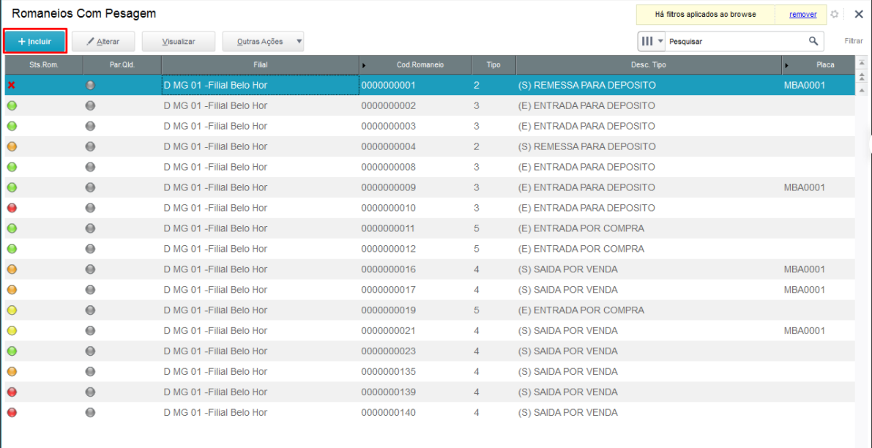Open the search column selector dropdown
Screen dimensions: 872x448
pos(652,41)
